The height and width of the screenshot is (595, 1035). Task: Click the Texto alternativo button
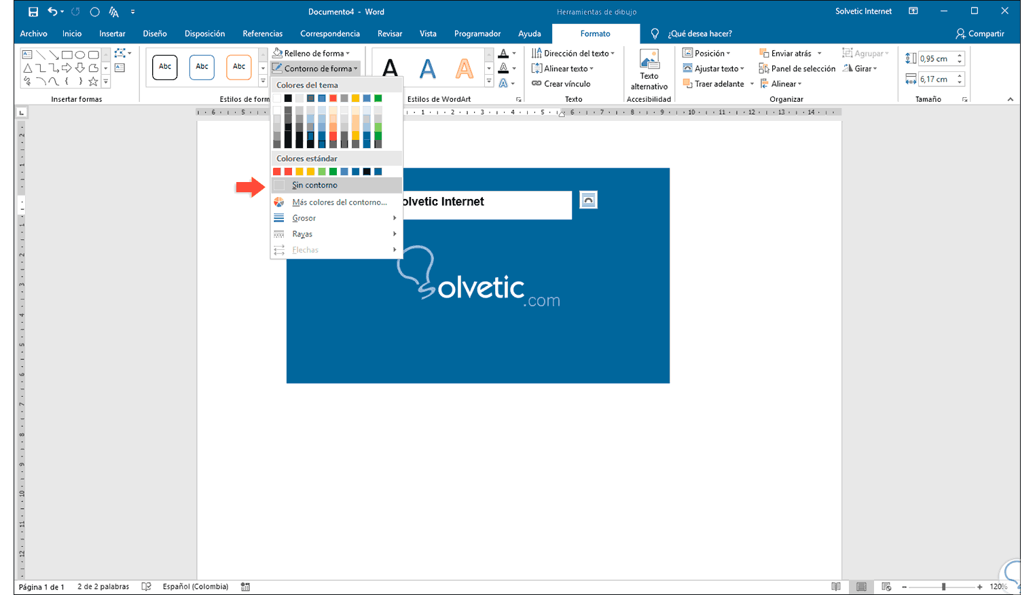coord(649,69)
